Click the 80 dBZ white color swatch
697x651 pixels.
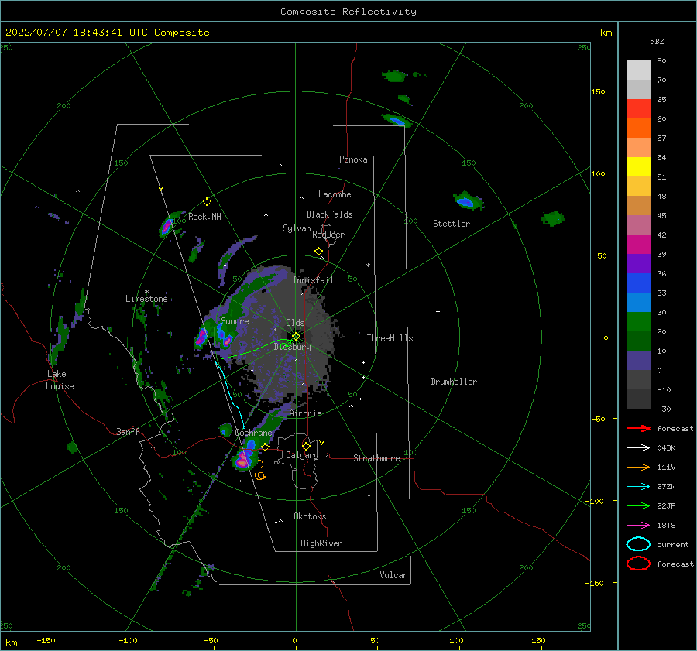(x=638, y=70)
